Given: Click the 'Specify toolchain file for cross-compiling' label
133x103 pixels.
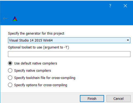Looking at the screenshot, I should [45, 78].
